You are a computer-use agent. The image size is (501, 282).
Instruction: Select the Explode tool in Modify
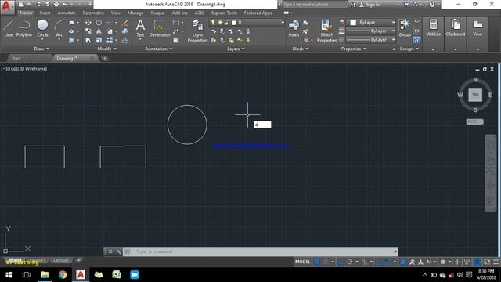(x=125, y=31)
